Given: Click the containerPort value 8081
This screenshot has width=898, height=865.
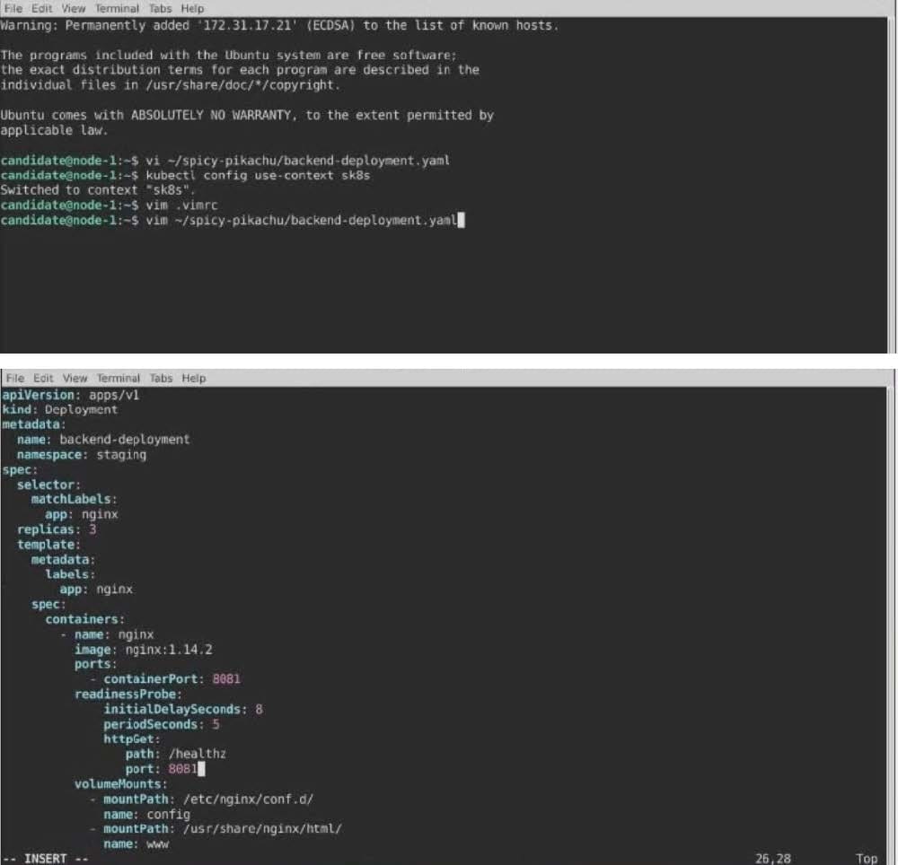Looking at the screenshot, I should (x=226, y=679).
